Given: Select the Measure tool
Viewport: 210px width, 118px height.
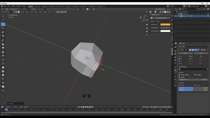Looking at the screenshot, I should [3, 44].
